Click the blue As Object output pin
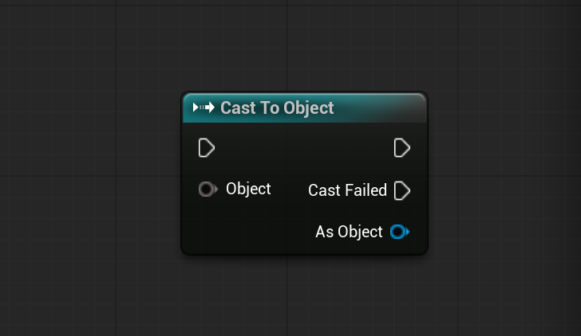Viewport: 581px width, 336px height. tap(399, 232)
